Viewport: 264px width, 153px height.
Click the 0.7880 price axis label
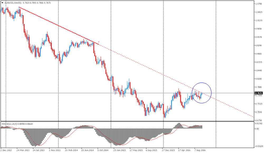[x=259, y=87]
